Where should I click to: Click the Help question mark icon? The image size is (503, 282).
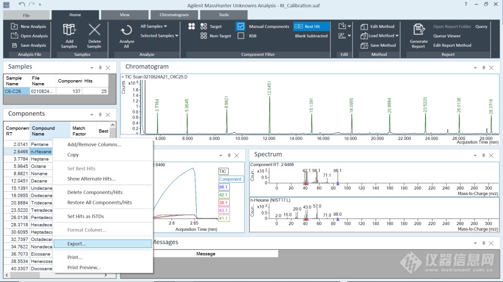click(466, 4)
